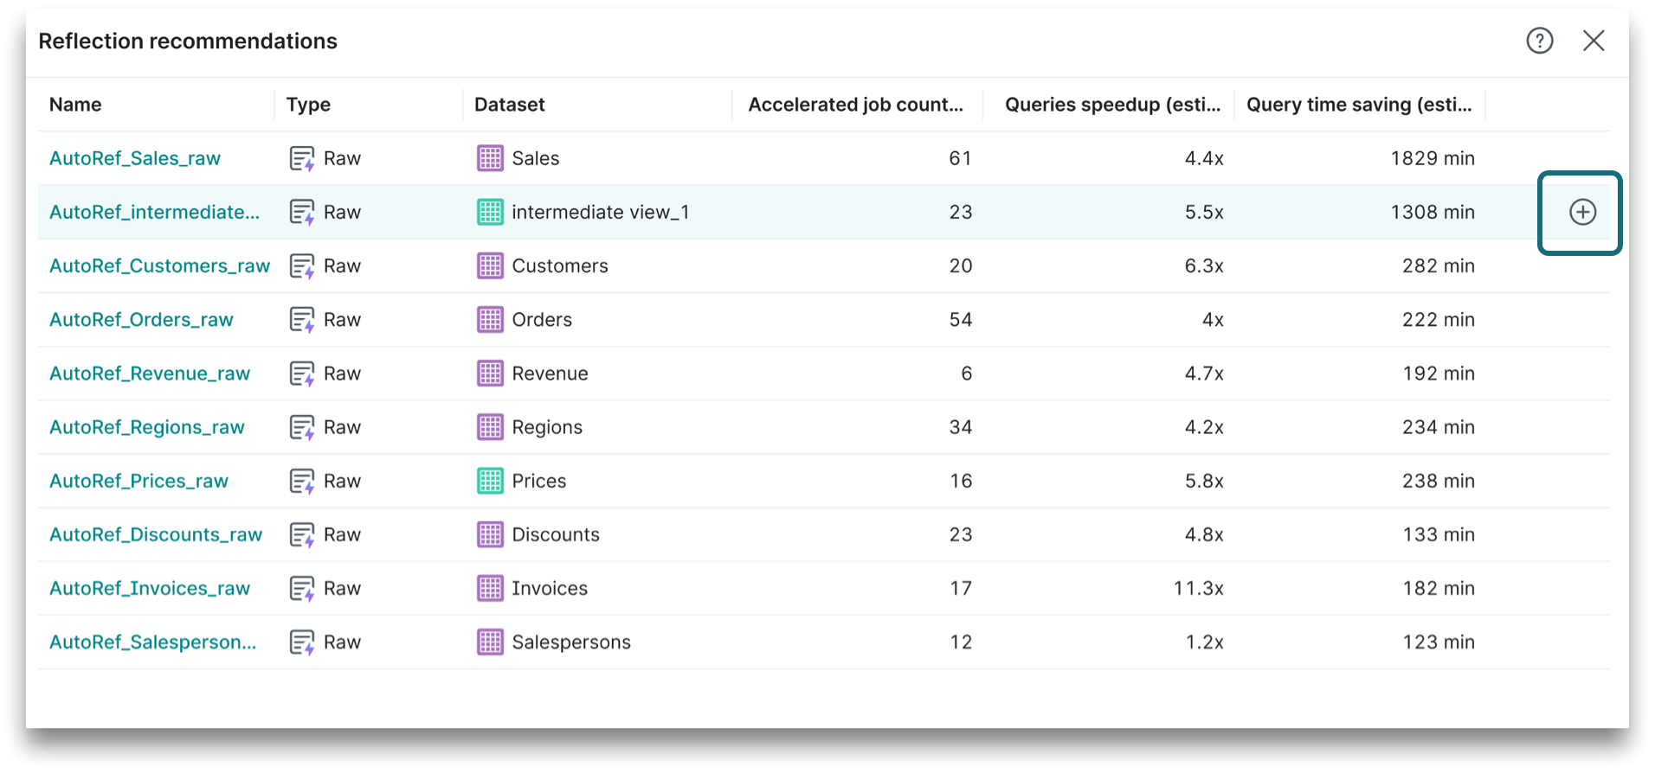The height and width of the screenshot is (773, 1655).
Task: Close the Reflection recommendations dialog
Action: coord(1593,41)
